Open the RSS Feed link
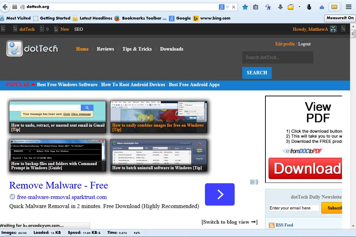 click(x=284, y=225)
